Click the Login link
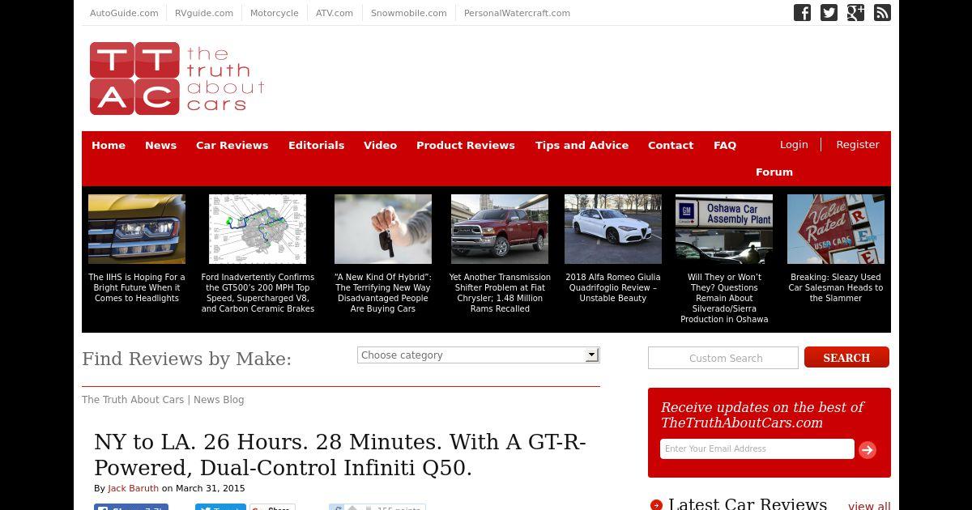972x510 pixels. coord(794,144)
